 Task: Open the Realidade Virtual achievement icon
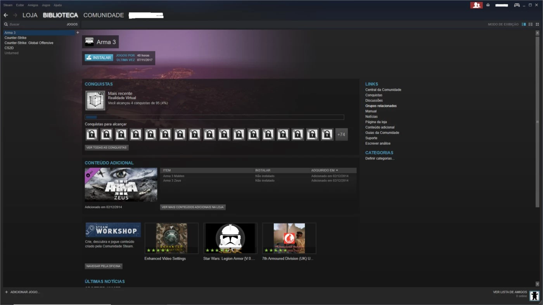pyautogui.click(x=95, y=101)
